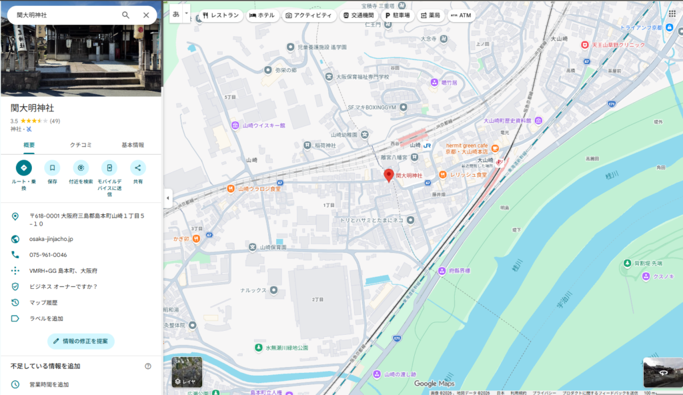
Task: Switch to the 基本情報 tab
Action: pos(133,145)
